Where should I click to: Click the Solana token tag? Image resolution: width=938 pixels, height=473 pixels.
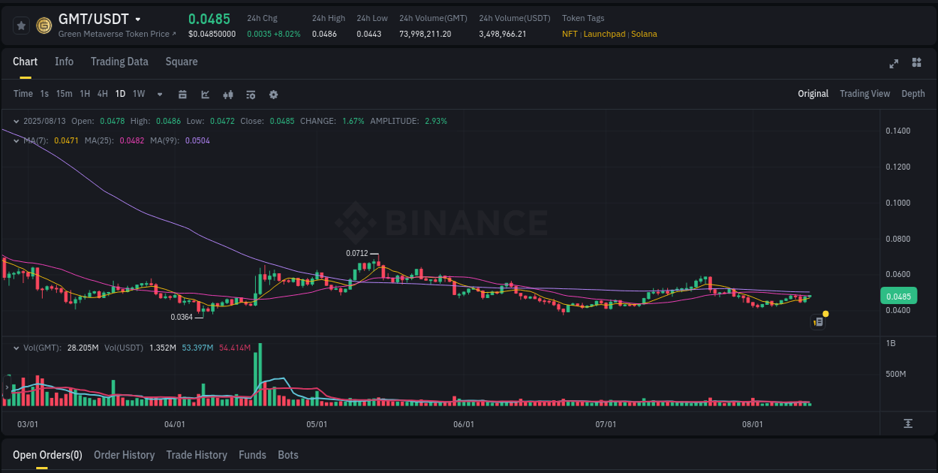click(644, 34)
